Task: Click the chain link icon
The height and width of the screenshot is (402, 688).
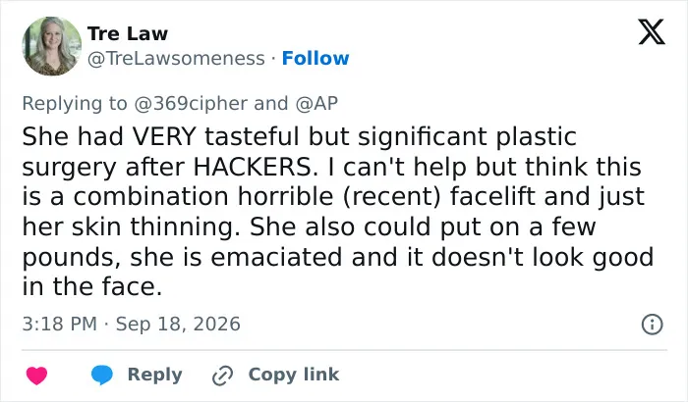Action: tap(222, 376)
